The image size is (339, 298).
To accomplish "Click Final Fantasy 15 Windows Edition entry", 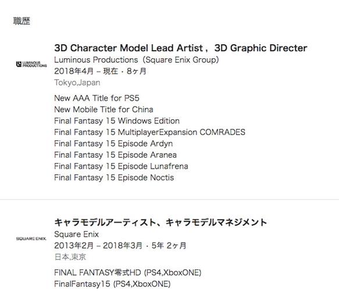I will coord(117,120).
